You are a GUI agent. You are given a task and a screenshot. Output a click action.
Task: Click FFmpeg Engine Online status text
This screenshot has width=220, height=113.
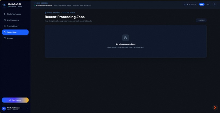pos(44,5)
